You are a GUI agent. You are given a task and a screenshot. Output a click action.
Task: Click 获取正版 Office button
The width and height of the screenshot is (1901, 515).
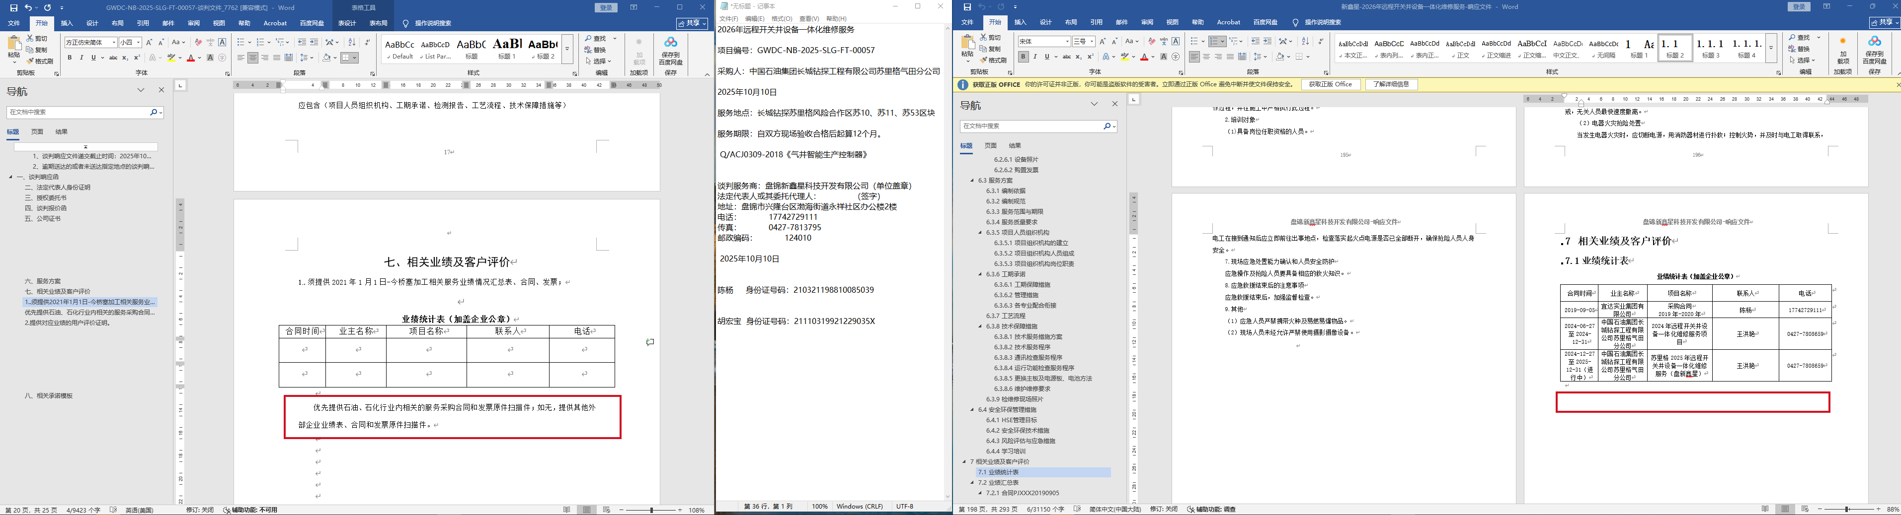1331,85
